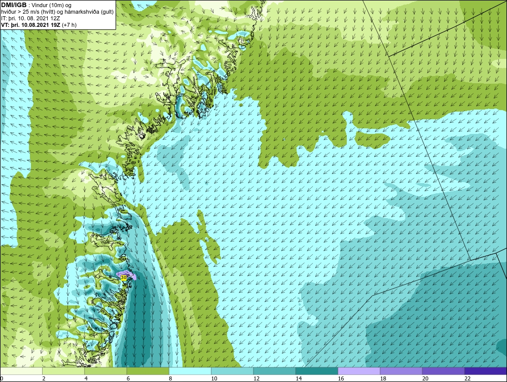The width and height of the screenshot is (507, 382).
Task: Click the 'VT: þri. 10.08.2021 19Z' valid time
Action: point(30,25)
